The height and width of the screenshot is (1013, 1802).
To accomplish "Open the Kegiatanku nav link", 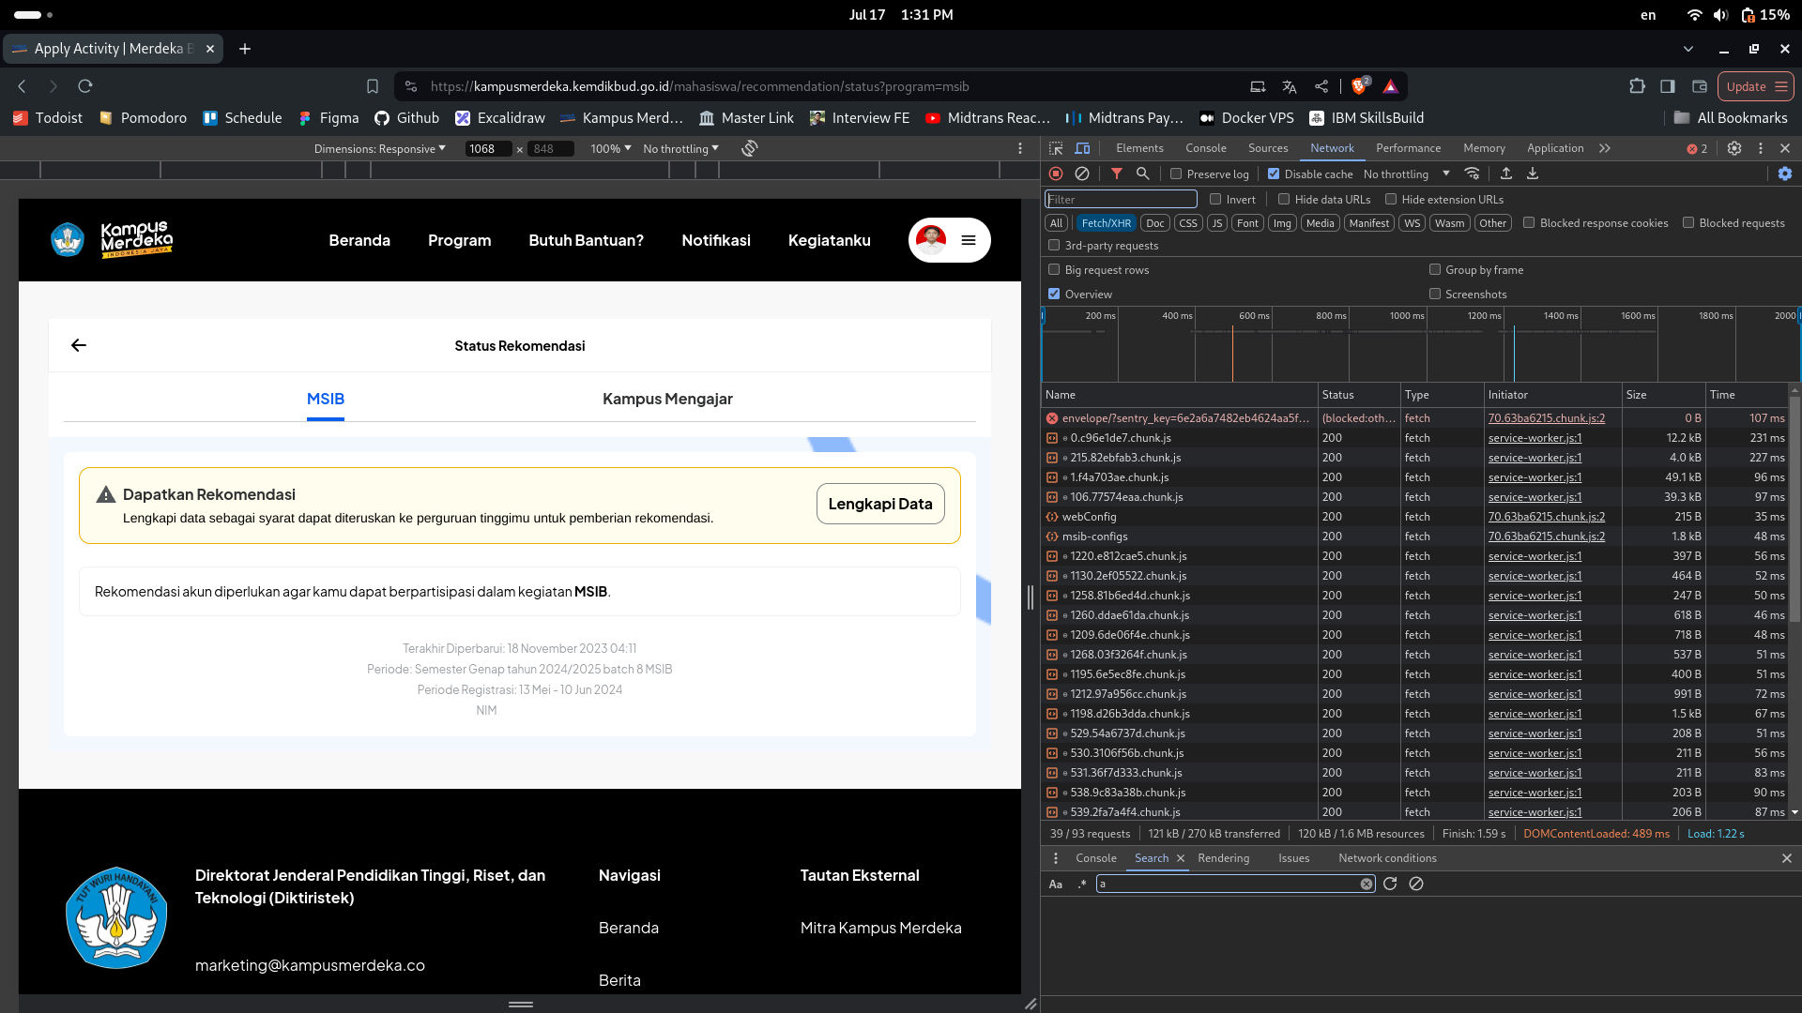I will coord(830,240).
